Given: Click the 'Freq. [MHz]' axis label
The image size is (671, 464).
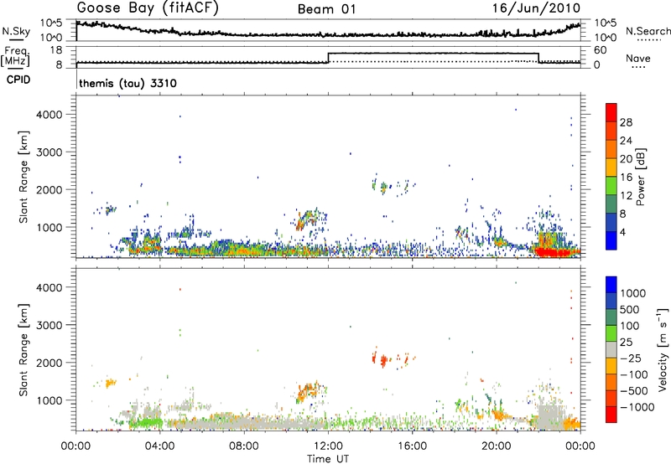Looking at the screenshot, I should 16,56.
